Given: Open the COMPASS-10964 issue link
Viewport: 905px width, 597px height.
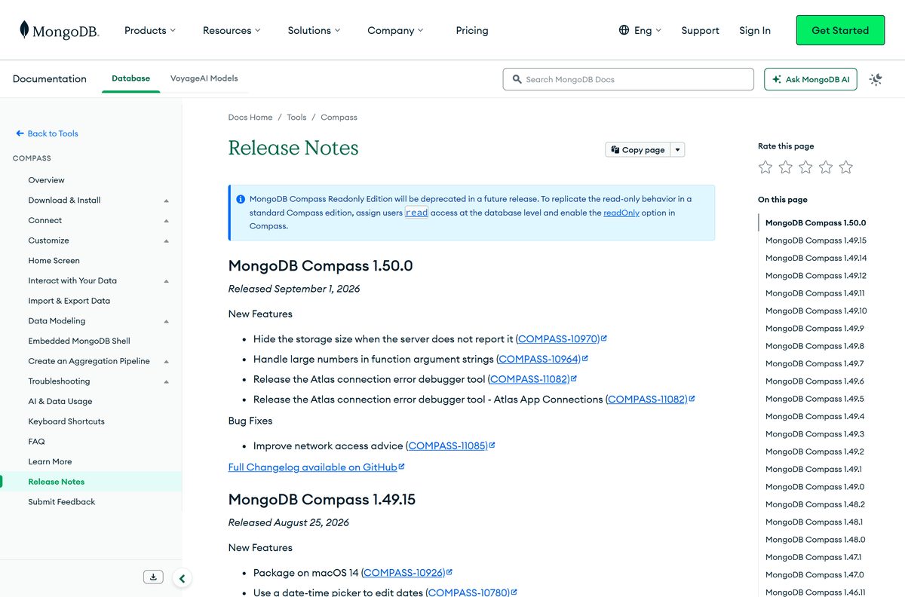Looking at the screenshot, I should point(541,360).
